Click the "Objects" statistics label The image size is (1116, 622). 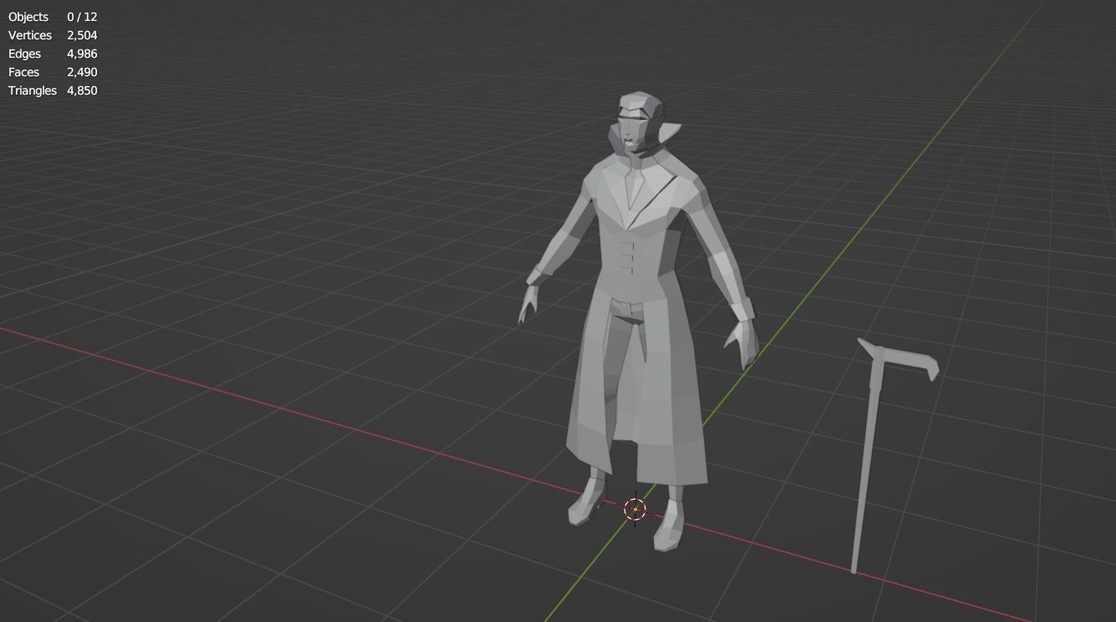click(28, 17)
